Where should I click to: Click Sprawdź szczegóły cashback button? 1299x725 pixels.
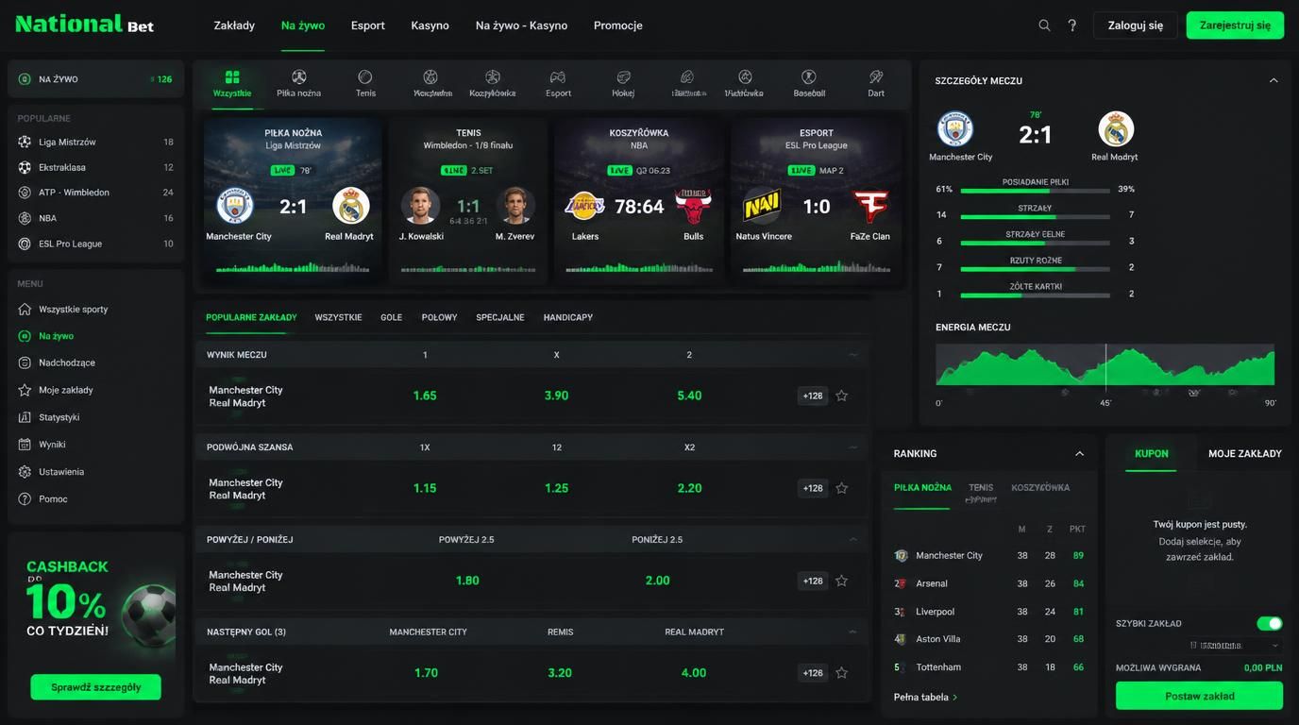pos(95,687)
